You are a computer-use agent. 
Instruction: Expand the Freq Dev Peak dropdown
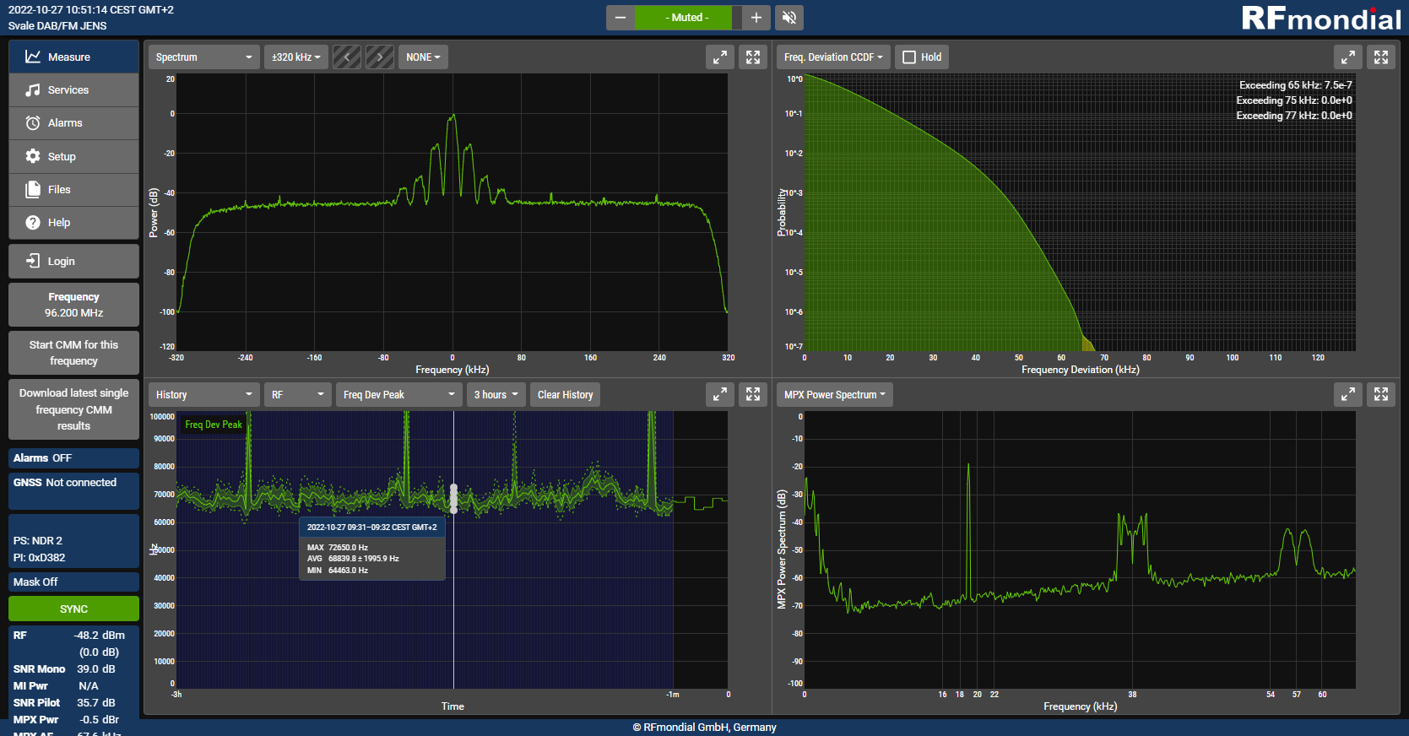click(x=398, y=394)
